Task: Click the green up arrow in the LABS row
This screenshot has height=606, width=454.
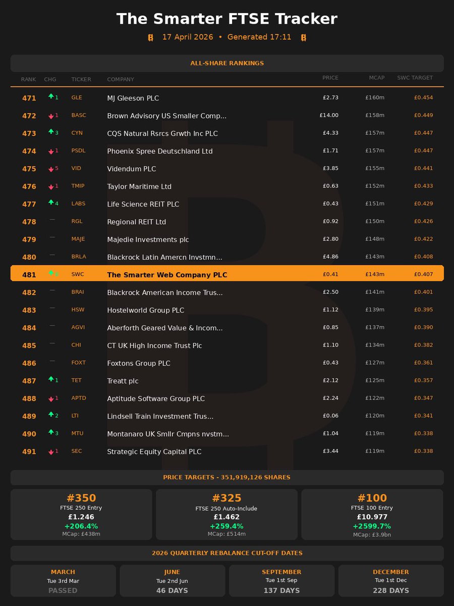Action: pyautogui.click(x=51, y=202)
